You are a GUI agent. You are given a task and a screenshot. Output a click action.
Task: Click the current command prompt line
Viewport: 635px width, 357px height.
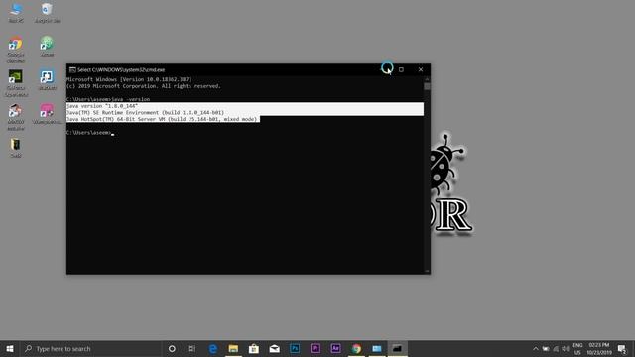(x=90, y=133)
